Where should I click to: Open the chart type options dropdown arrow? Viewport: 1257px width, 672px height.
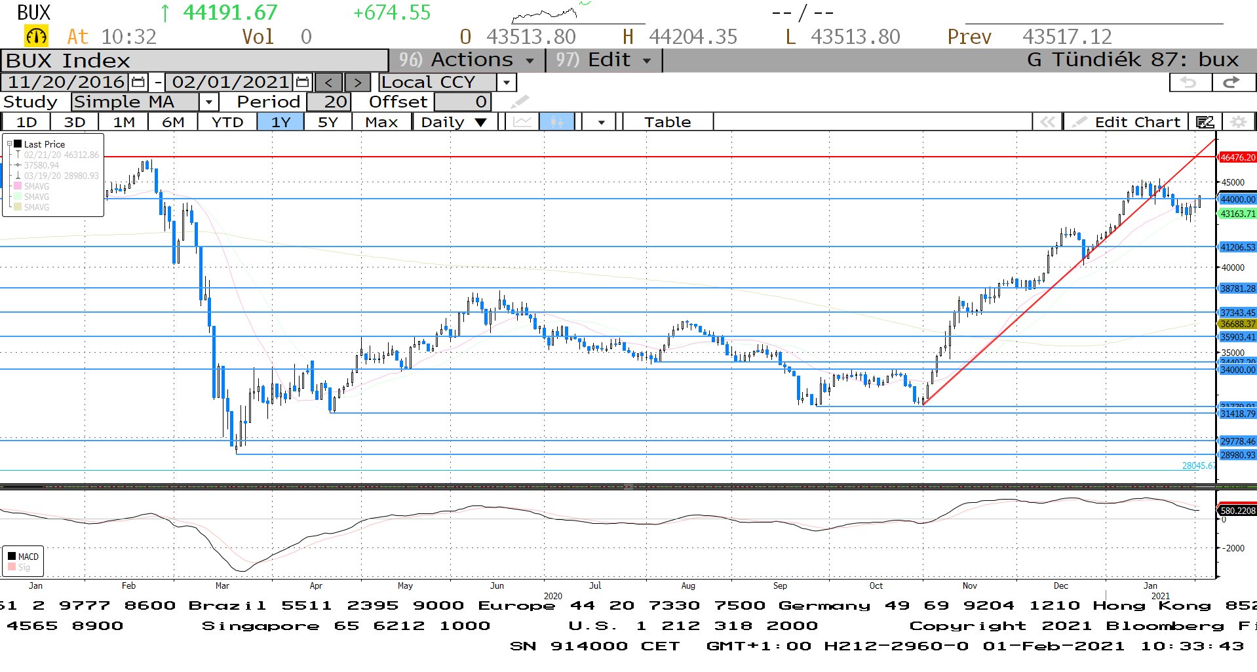pos(601,122)
